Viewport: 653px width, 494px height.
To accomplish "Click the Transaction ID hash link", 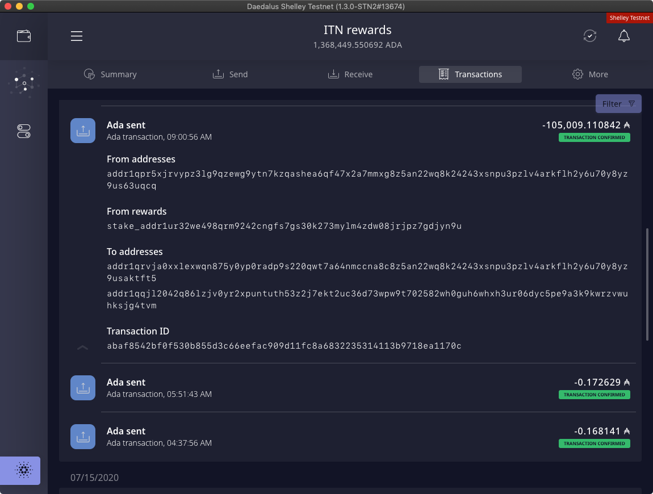I will pos(284,346).
